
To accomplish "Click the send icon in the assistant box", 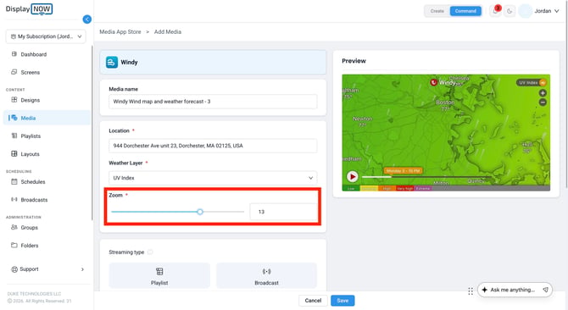I will tap(545, 290).
